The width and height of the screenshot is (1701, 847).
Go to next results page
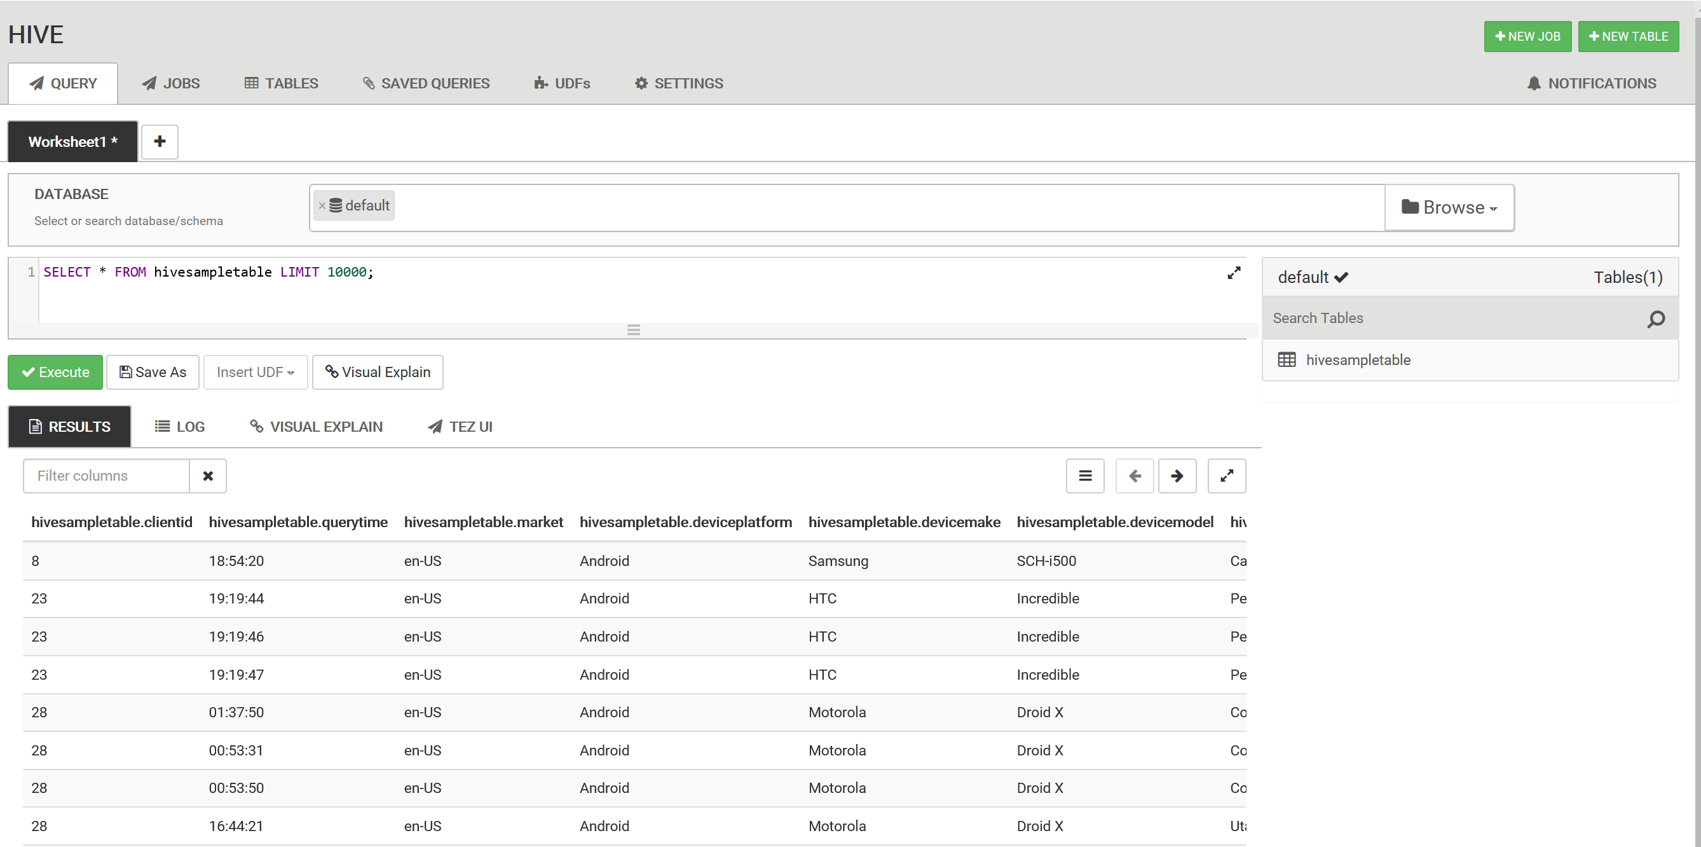click(x=1177, y=476)
